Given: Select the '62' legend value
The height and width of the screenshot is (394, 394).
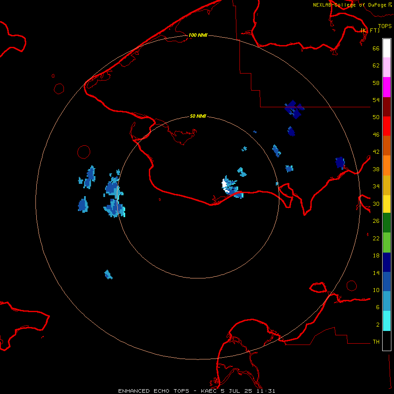Looking at the screenshot, I should pos(376,66).
